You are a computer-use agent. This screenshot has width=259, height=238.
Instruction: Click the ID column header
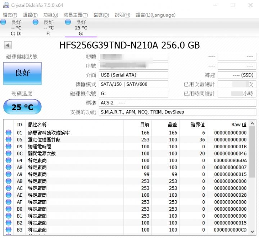(x=19, y=125)
